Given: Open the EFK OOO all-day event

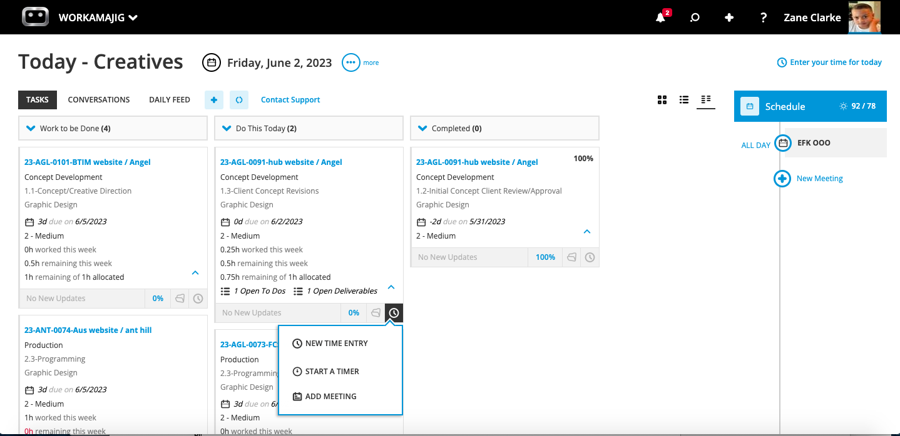Looking at the screenshot, I should coord(836,142).
